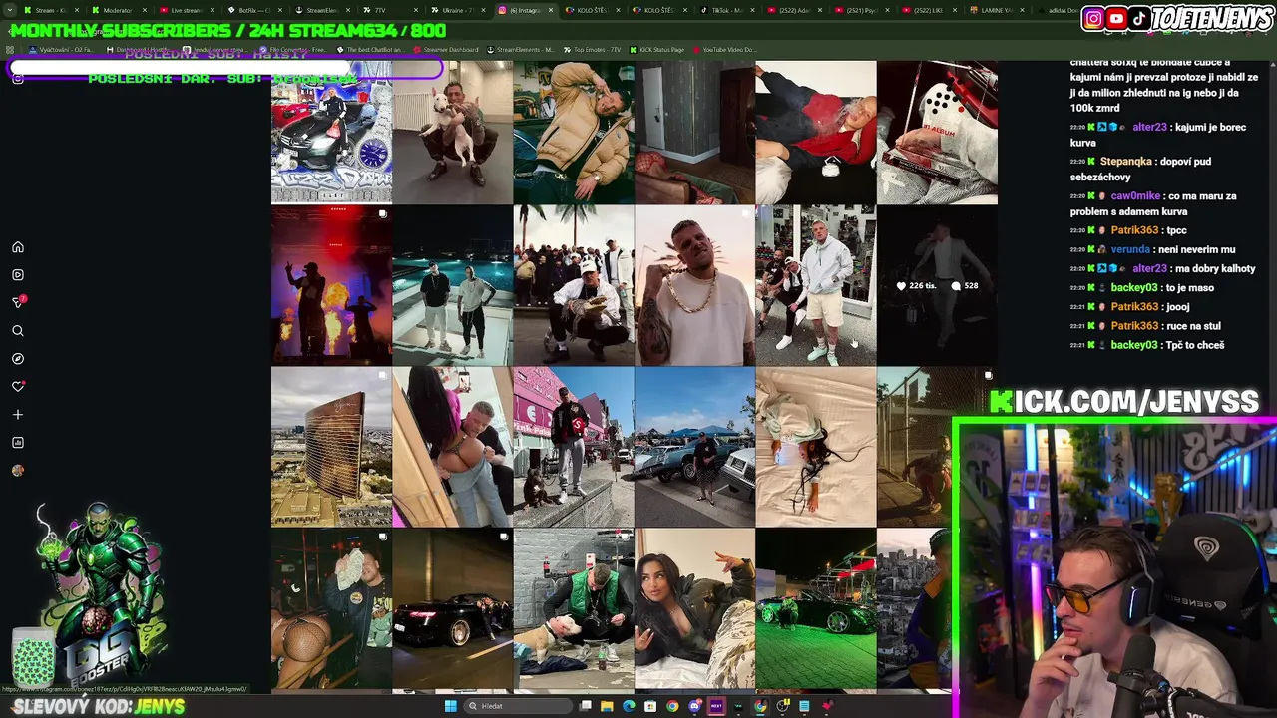Viewport: 1277px width, 718px height.
Task: Click the Instagram logo in the sidebar
Action: tap(18, 78)
